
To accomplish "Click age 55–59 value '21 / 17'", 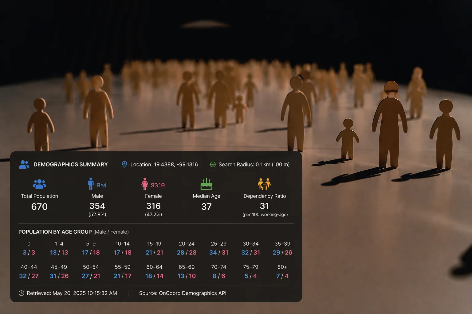I will [x=123, y=276].
